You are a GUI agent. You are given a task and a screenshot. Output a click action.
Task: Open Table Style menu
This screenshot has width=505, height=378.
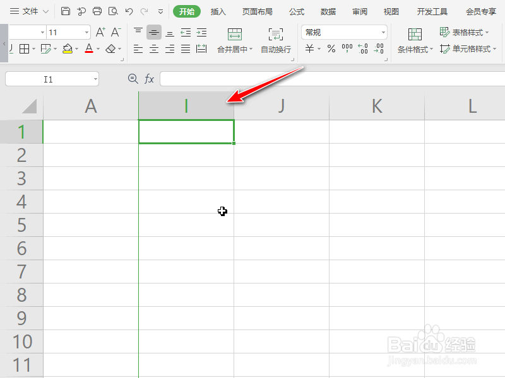[464, 33]
